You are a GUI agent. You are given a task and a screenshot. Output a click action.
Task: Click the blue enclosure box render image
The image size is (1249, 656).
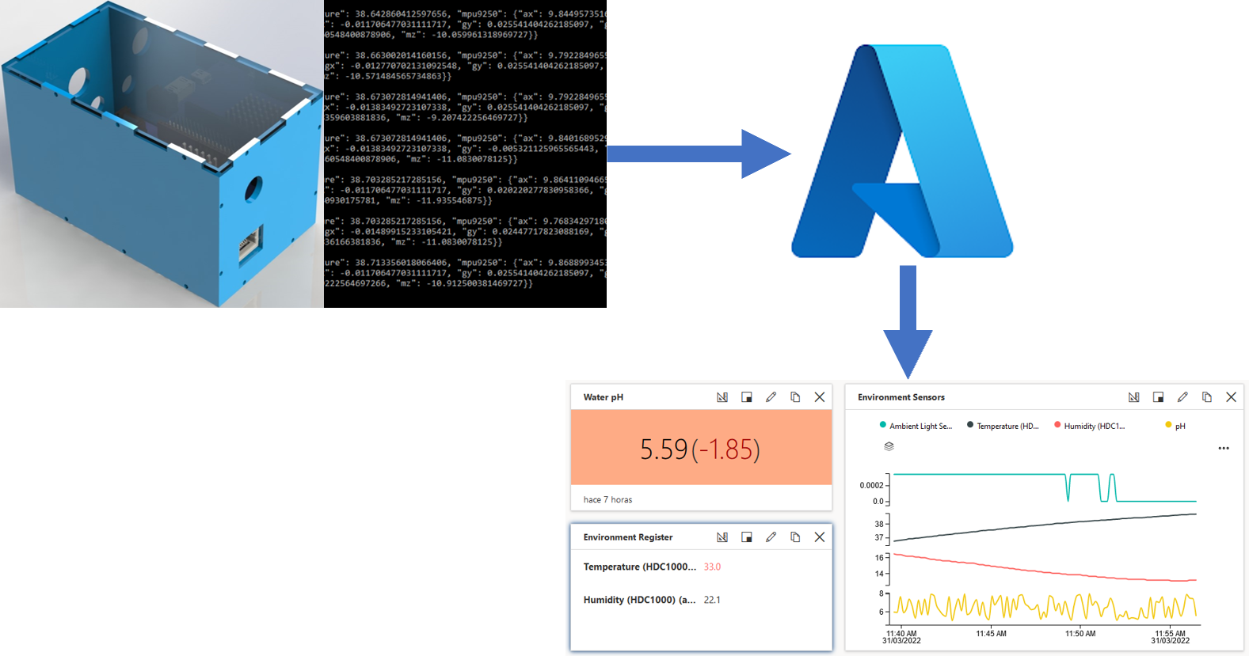tap(162, 154)
